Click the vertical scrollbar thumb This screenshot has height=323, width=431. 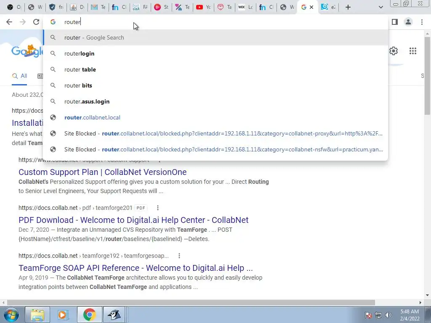(x=427, y=76)
